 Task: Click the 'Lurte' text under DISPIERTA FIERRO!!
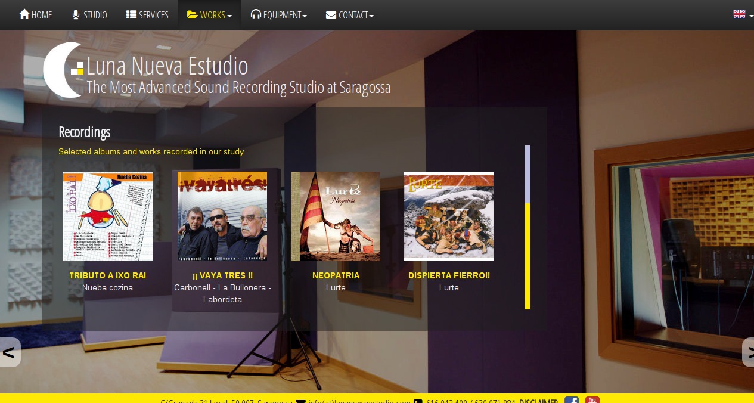pos(449,287)
